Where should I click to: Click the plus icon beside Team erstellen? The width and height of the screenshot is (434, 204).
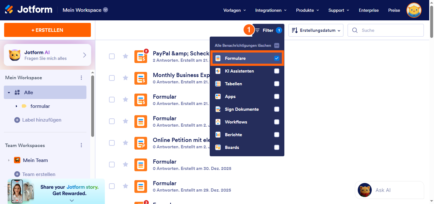pos(17,174)
